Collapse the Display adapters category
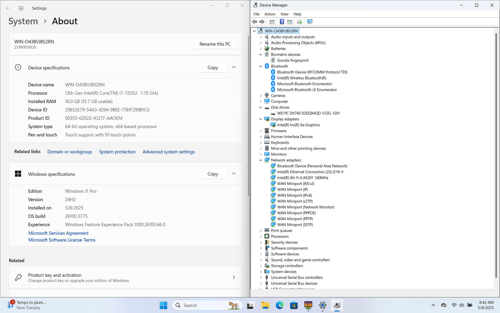Viewport: 500px width, 313px height. click(261, 119)
